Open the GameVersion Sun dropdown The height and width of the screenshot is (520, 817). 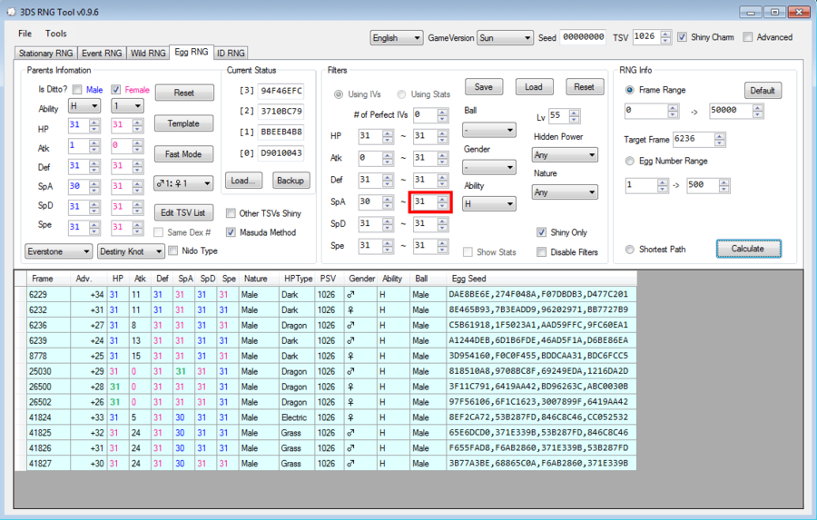pos(505,37)
